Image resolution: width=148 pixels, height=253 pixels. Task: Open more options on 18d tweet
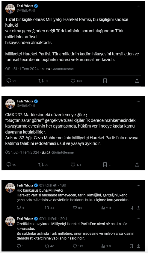click(x=138, y=185)
